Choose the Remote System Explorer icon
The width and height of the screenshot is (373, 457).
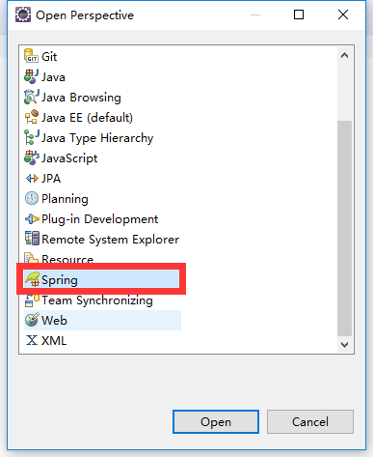pos(32,239)
